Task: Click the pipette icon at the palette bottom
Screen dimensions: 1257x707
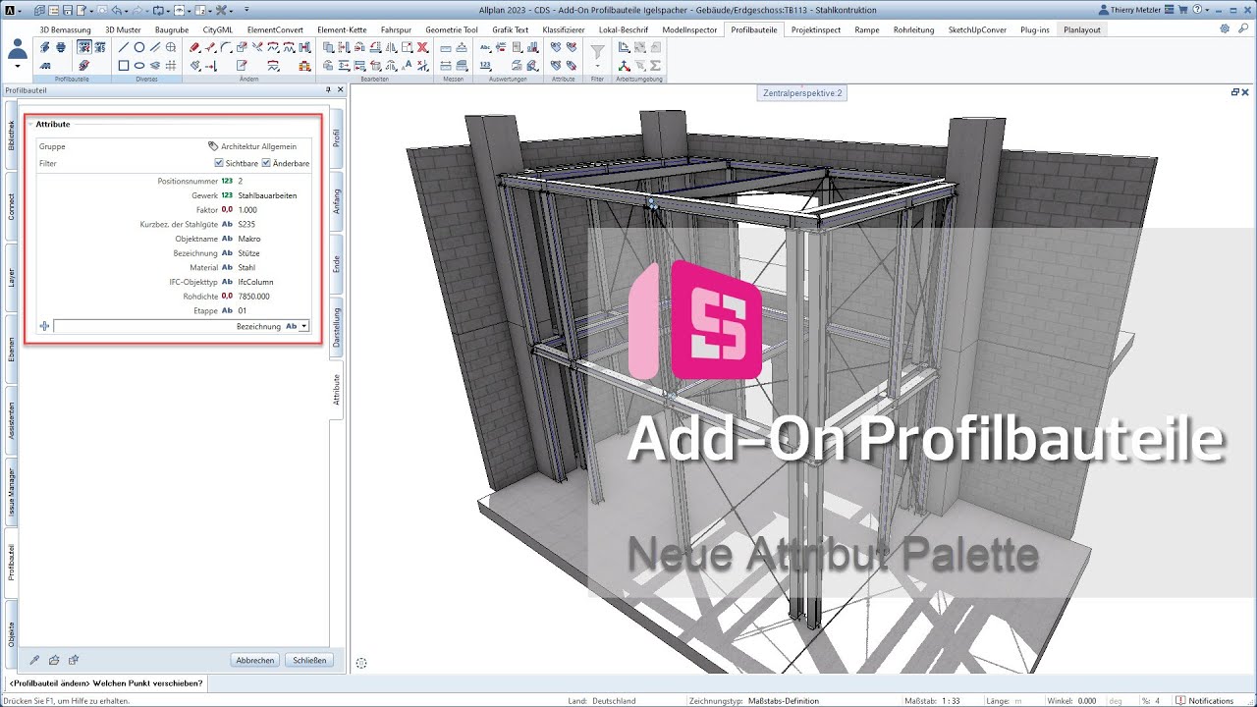Action: click(x=35, y=661)
